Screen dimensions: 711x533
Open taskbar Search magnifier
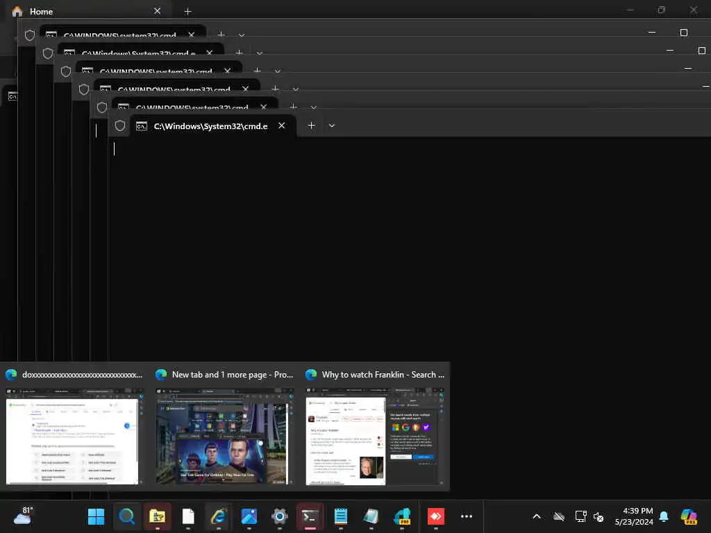point(126,516)
